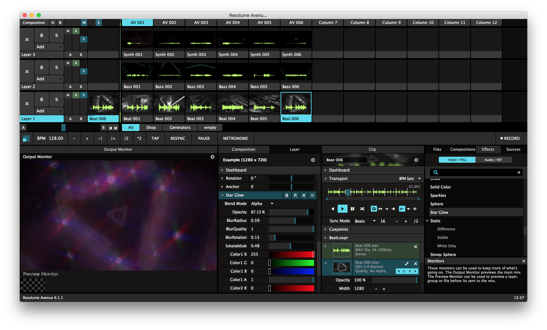
Task: Toggle composition master M button
Action: pos(84,23)
